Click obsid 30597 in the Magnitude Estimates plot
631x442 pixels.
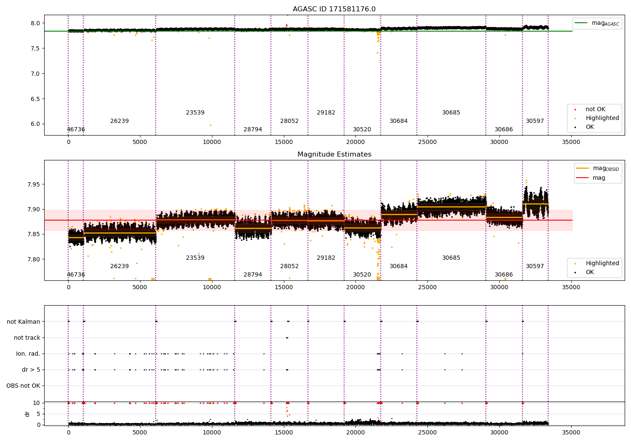[x=535, y=266]
